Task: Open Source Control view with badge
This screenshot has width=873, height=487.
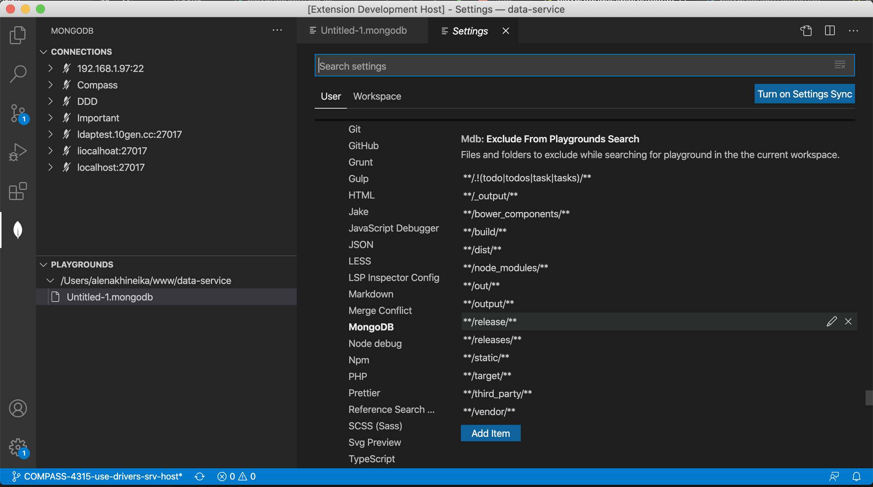Action: 18,113
